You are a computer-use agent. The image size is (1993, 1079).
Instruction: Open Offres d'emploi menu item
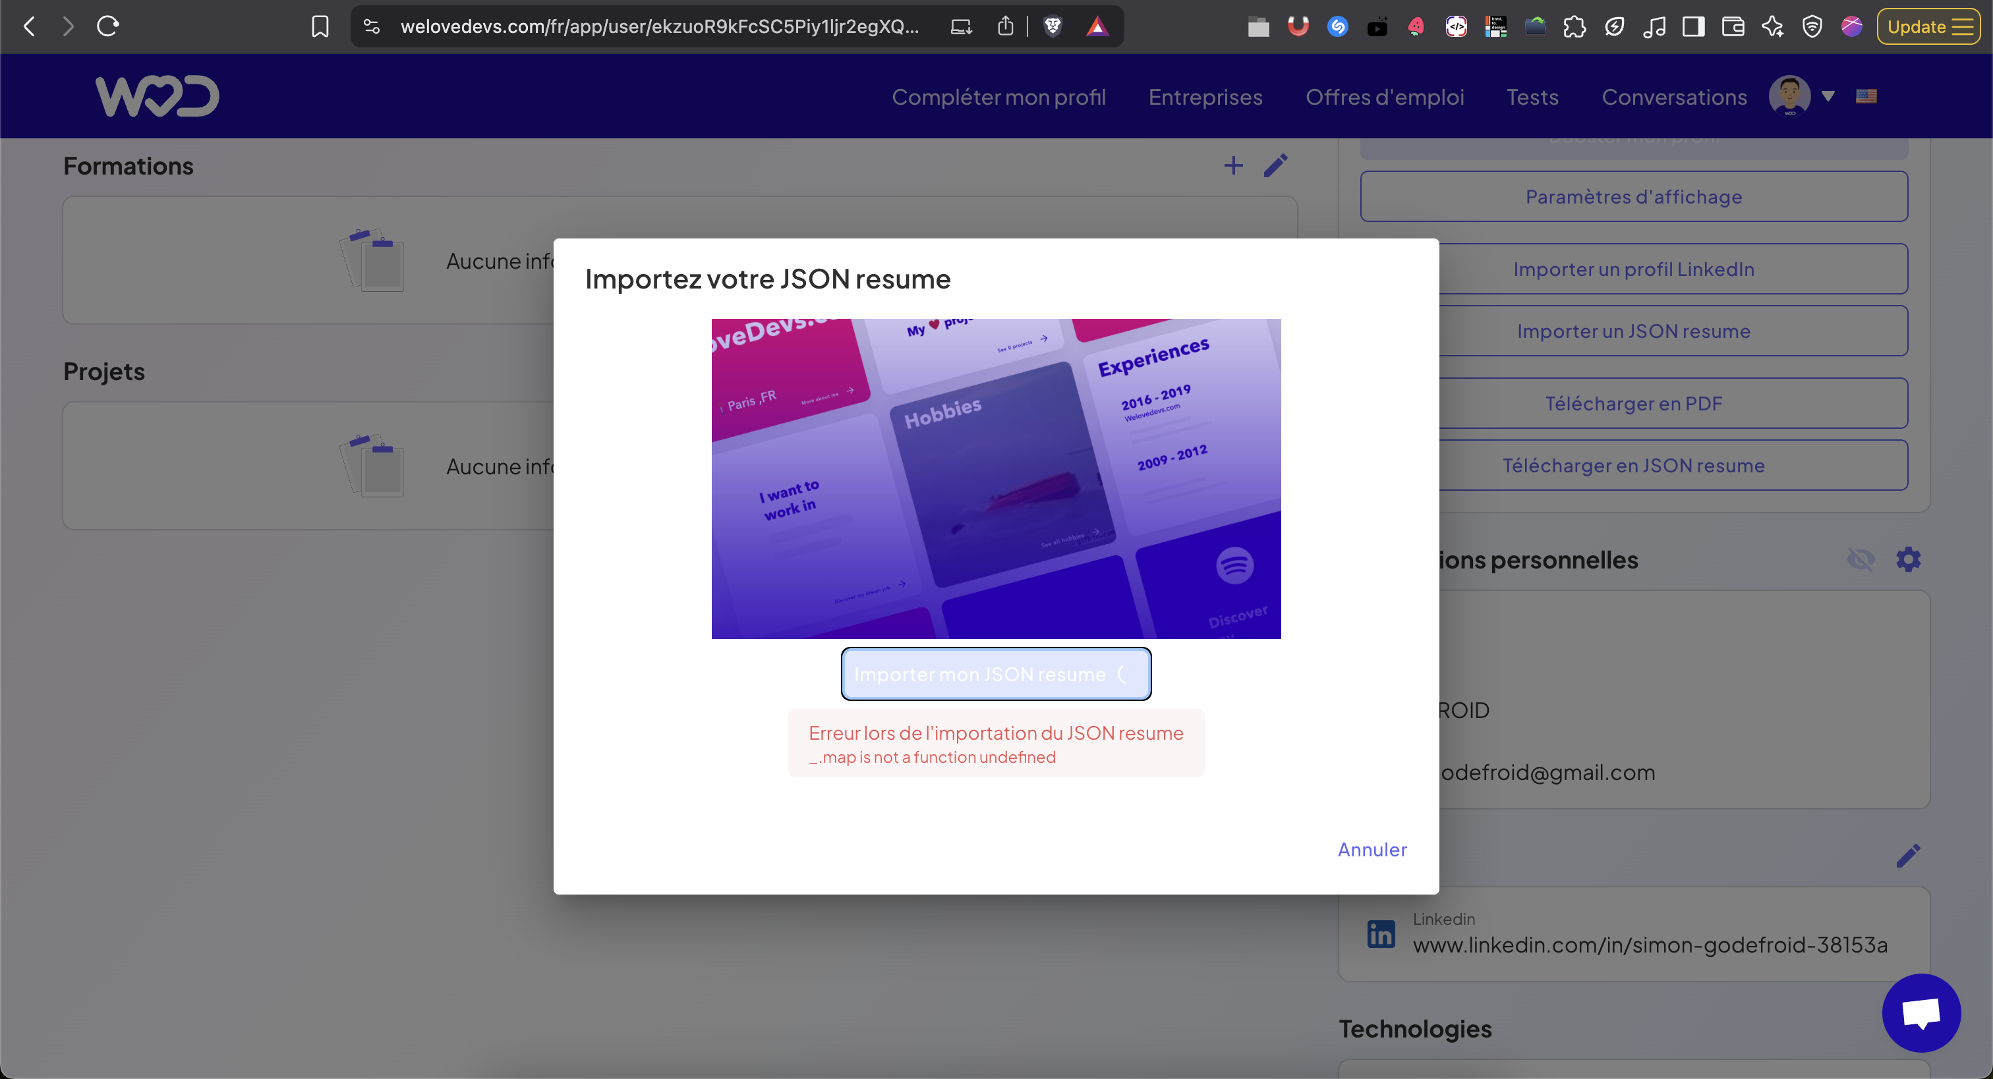pyautogui.click(x=1384, y=97)
